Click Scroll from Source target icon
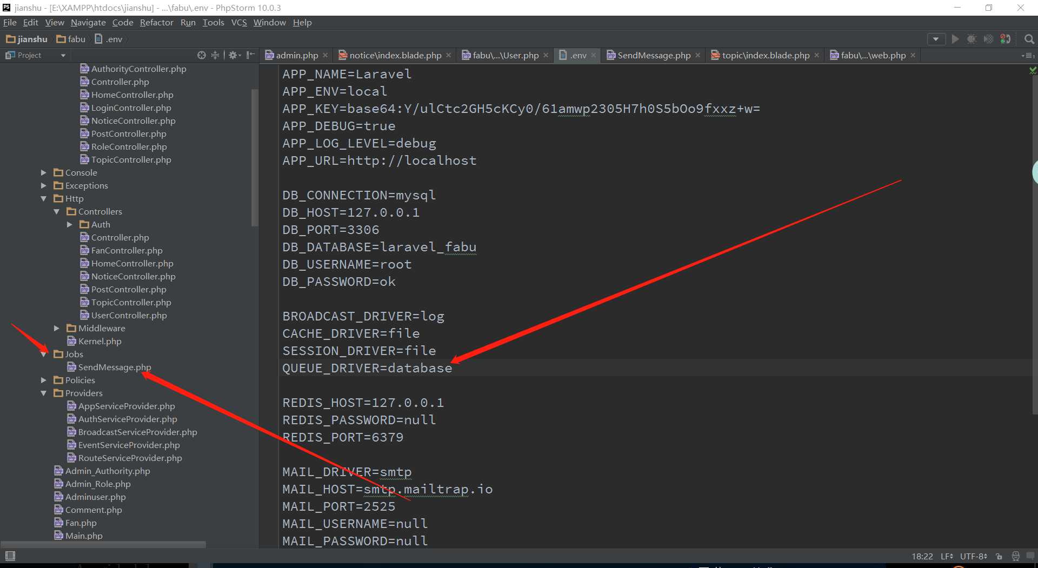The height and width of the screenshot is (568, 1038). pos(202,55)
